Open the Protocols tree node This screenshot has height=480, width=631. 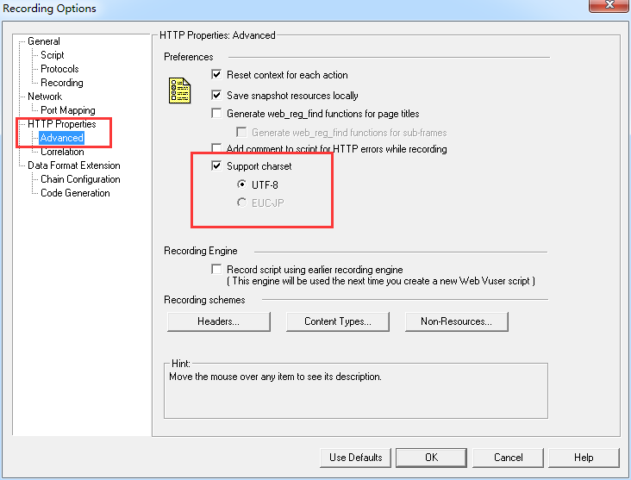pyautogui.click(x=59, y=69)
